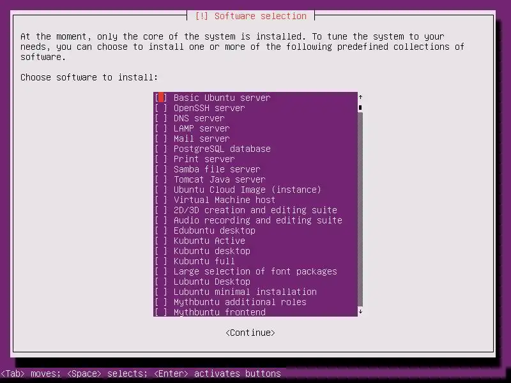This screenshot has height=383, width=511.
Task: Tick the OpenSSH server checkbox
Action: tap(161, 108)
